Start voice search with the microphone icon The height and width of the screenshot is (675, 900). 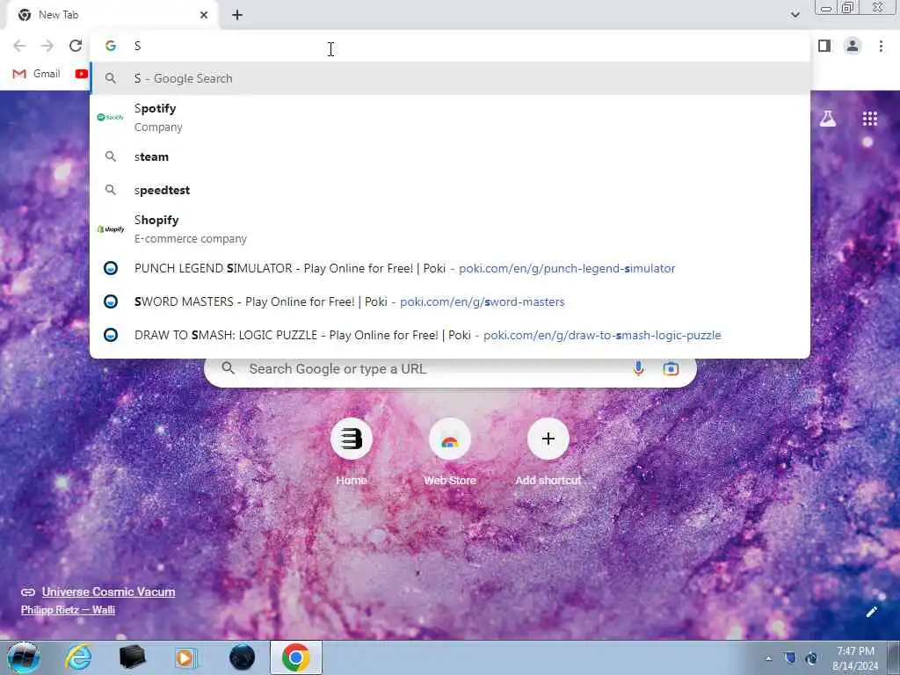click(638, 368)
